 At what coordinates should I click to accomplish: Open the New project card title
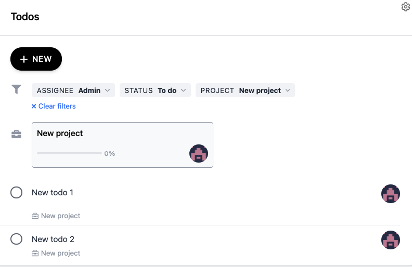pos(60,133)
